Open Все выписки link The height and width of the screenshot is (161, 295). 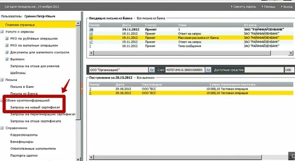146,78
